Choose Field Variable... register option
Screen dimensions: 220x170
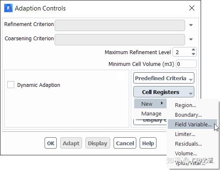(x=192, y=124)
